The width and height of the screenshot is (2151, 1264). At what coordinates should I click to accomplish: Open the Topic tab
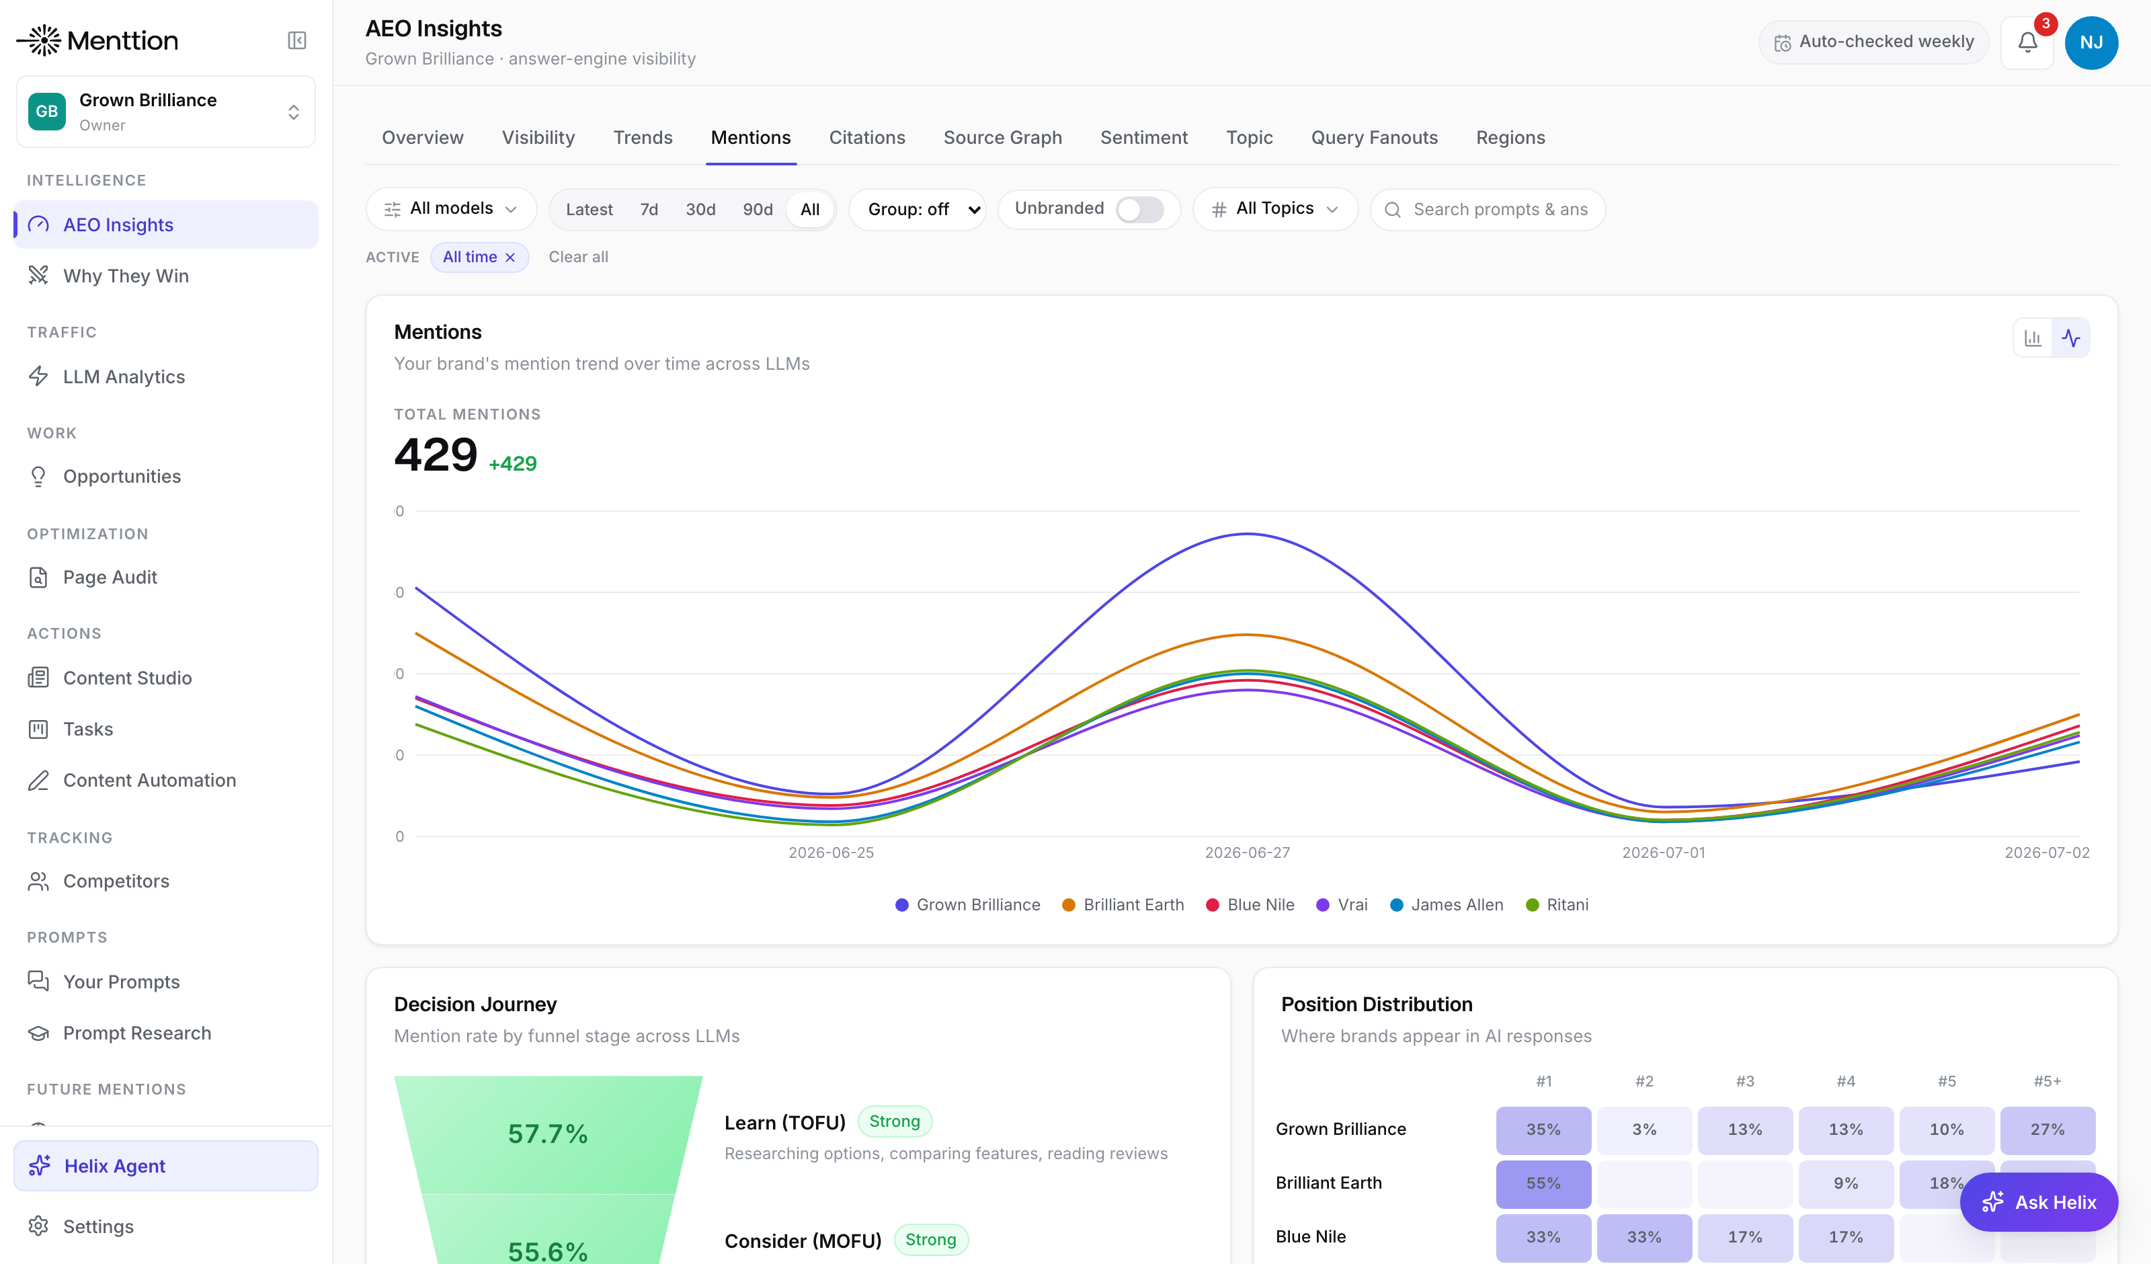click(x=1250, y=138)
